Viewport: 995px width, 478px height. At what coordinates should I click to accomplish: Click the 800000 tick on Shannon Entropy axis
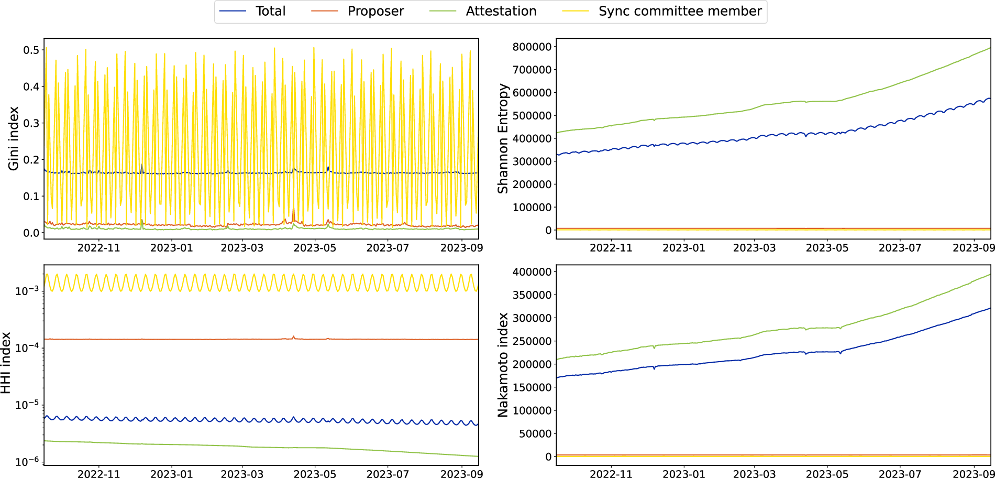(x=532, y=47)
